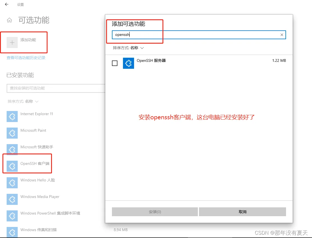312x238 pixels.
Task: Click the OpenSSH 服务器 name text
Action: pyautogui.click(x=151, y=60)
